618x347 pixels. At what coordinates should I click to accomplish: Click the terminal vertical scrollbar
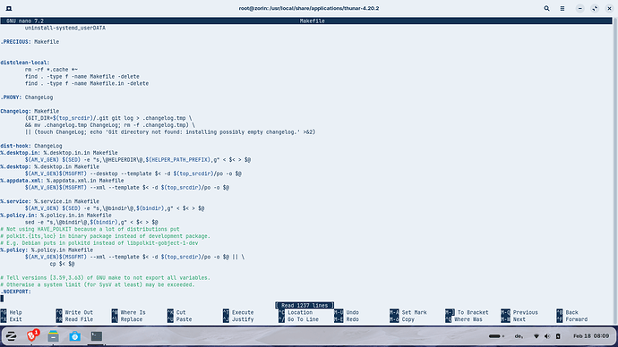(614, 170)
